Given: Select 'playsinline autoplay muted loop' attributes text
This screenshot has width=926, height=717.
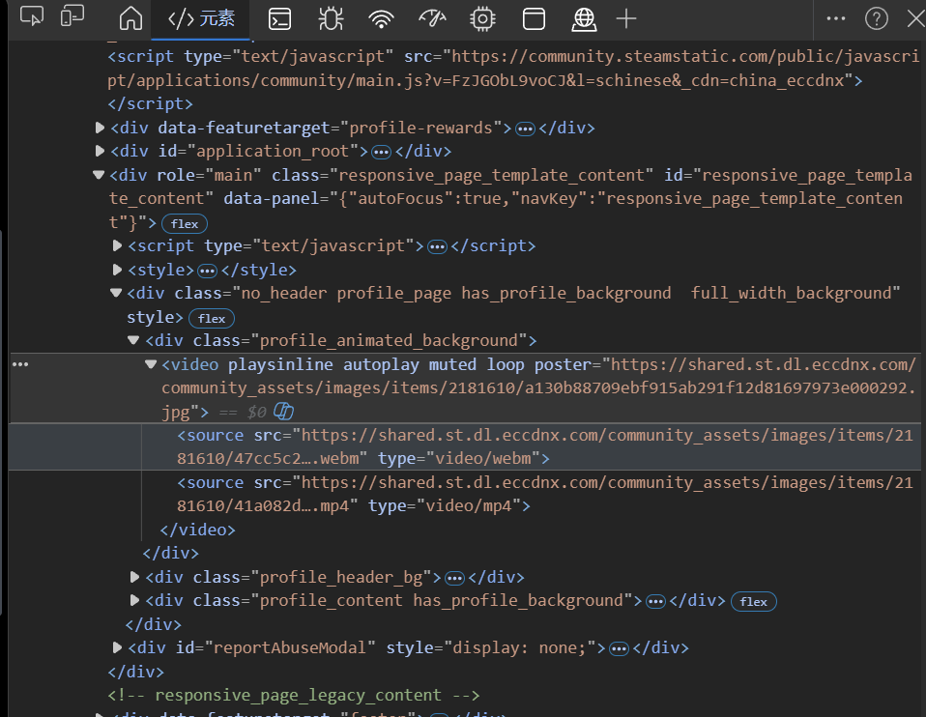Looking at the screenshot, I should click(376, 364).
